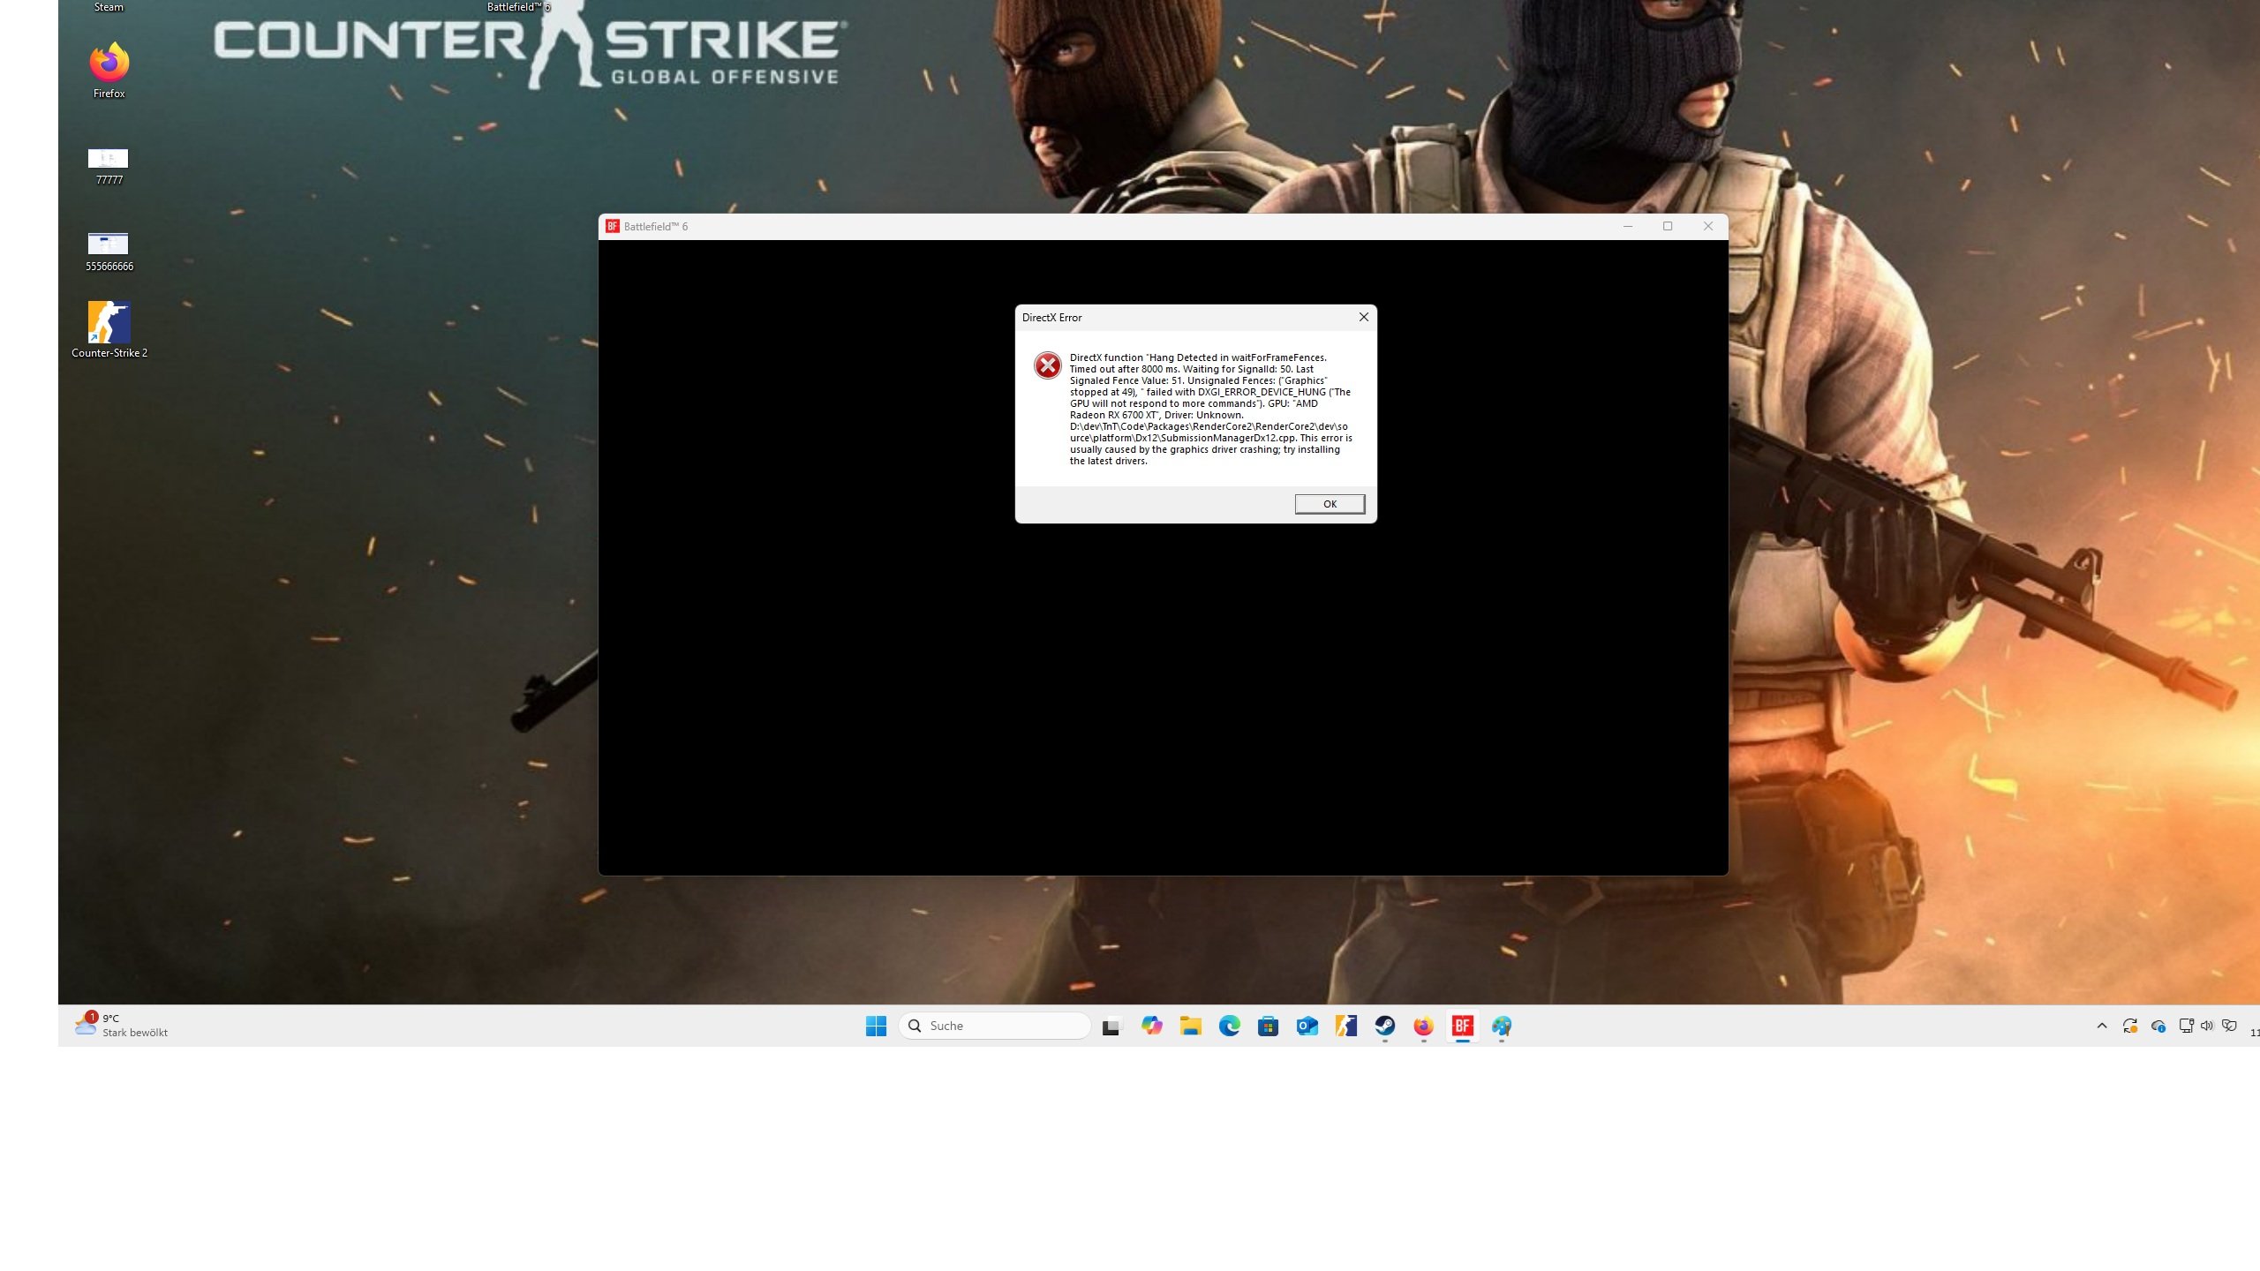Image resolution: width=2260 pixels, height=1271 pixels.
Task: Open File Explorer from the taskbar
Action: 1191,1026
